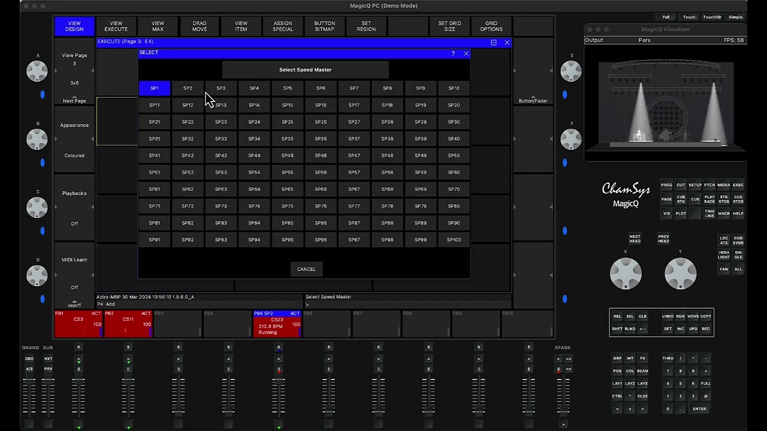This screenshot has height=431, width=767.
Task: Toggle Playbacks Off setting
Action: pyautogui.click(x=74, y=208)
